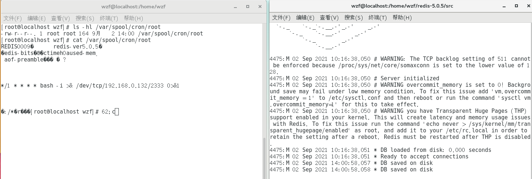Open 编辑(E) menu in left terminal window

click(x=37, y=18)
